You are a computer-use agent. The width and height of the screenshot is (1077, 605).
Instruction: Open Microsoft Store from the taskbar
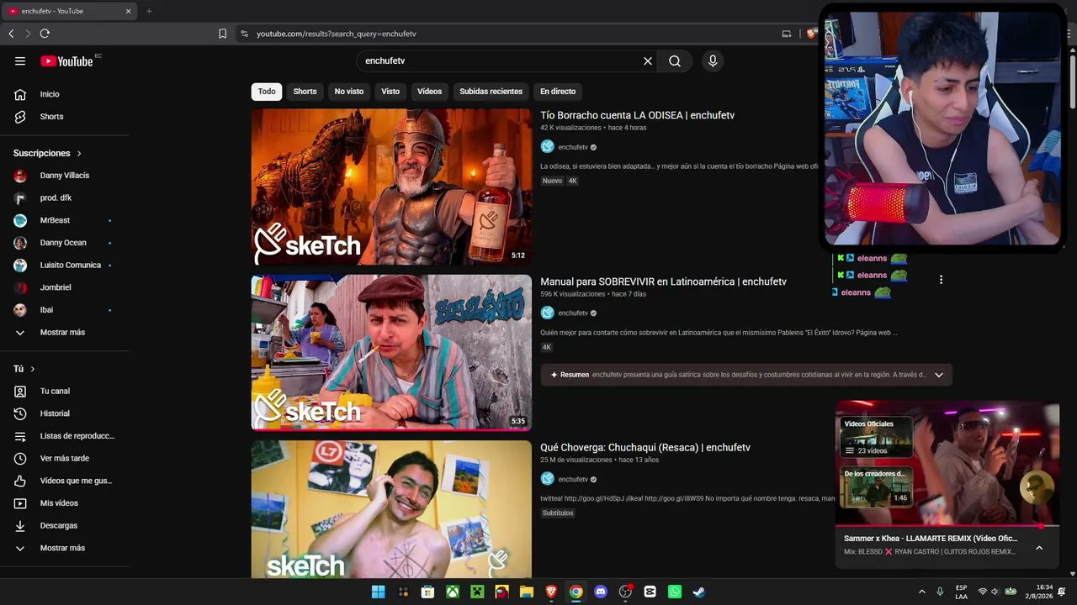427,592
